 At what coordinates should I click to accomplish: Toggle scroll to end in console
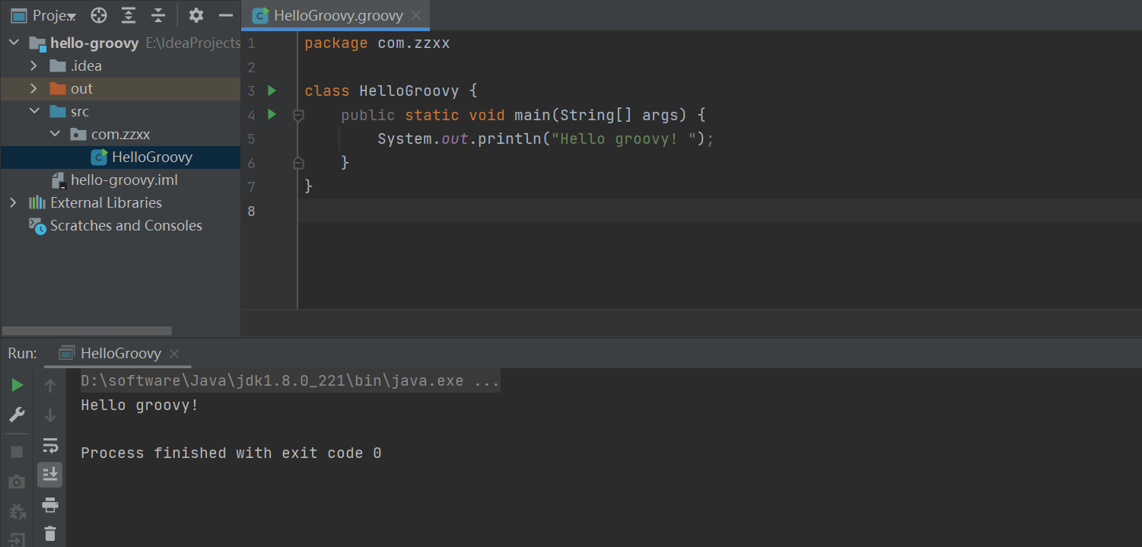pyautogui.click(x=50, y=475)
